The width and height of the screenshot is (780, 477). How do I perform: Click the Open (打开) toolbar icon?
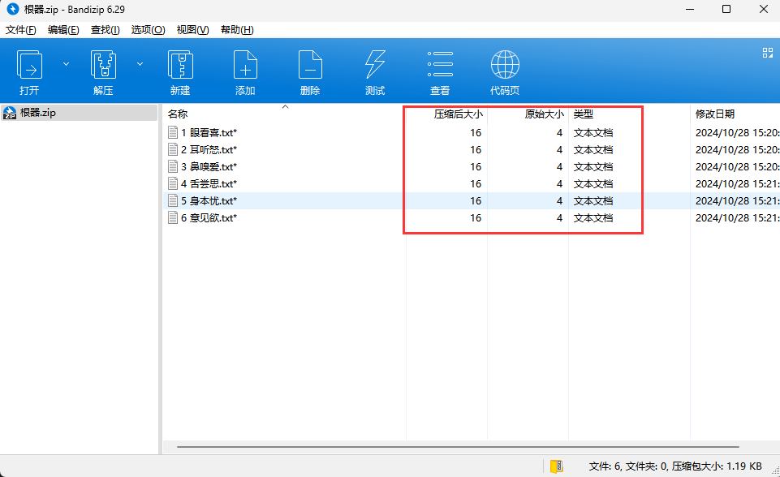pyautogui.click(x=30, y=65)
